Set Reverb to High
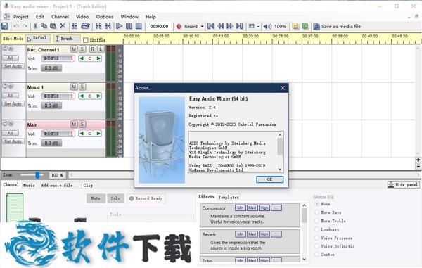 [x=264, y=234]
